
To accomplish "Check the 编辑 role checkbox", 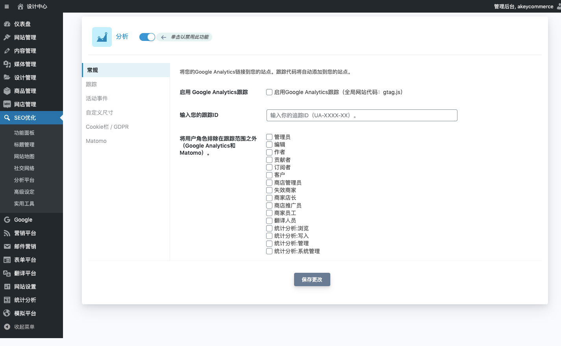I will [x=269, y=144].
